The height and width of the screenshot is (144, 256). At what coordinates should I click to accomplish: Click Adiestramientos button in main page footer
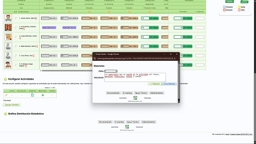click(x=148, y=122)
